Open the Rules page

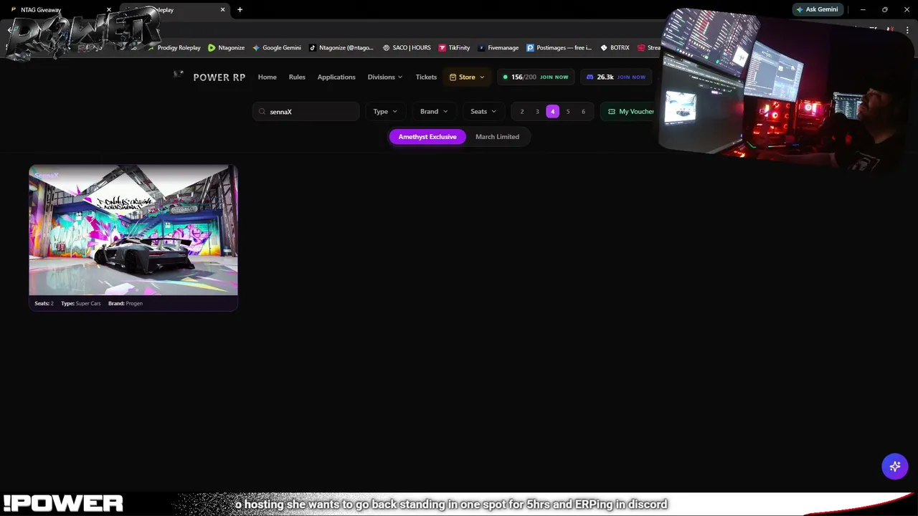coord(297,77)
